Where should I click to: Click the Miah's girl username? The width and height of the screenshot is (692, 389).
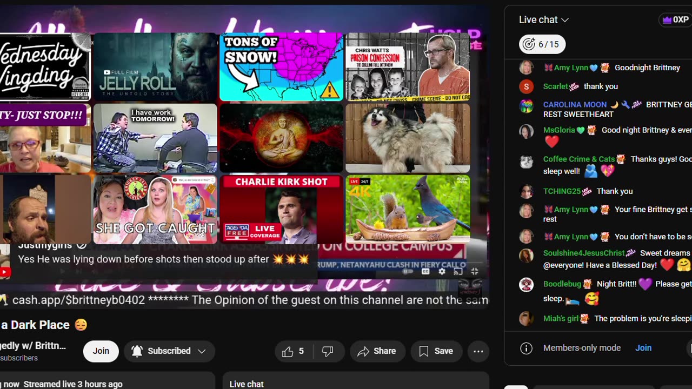pyautogui.click(x=561, y=319)
